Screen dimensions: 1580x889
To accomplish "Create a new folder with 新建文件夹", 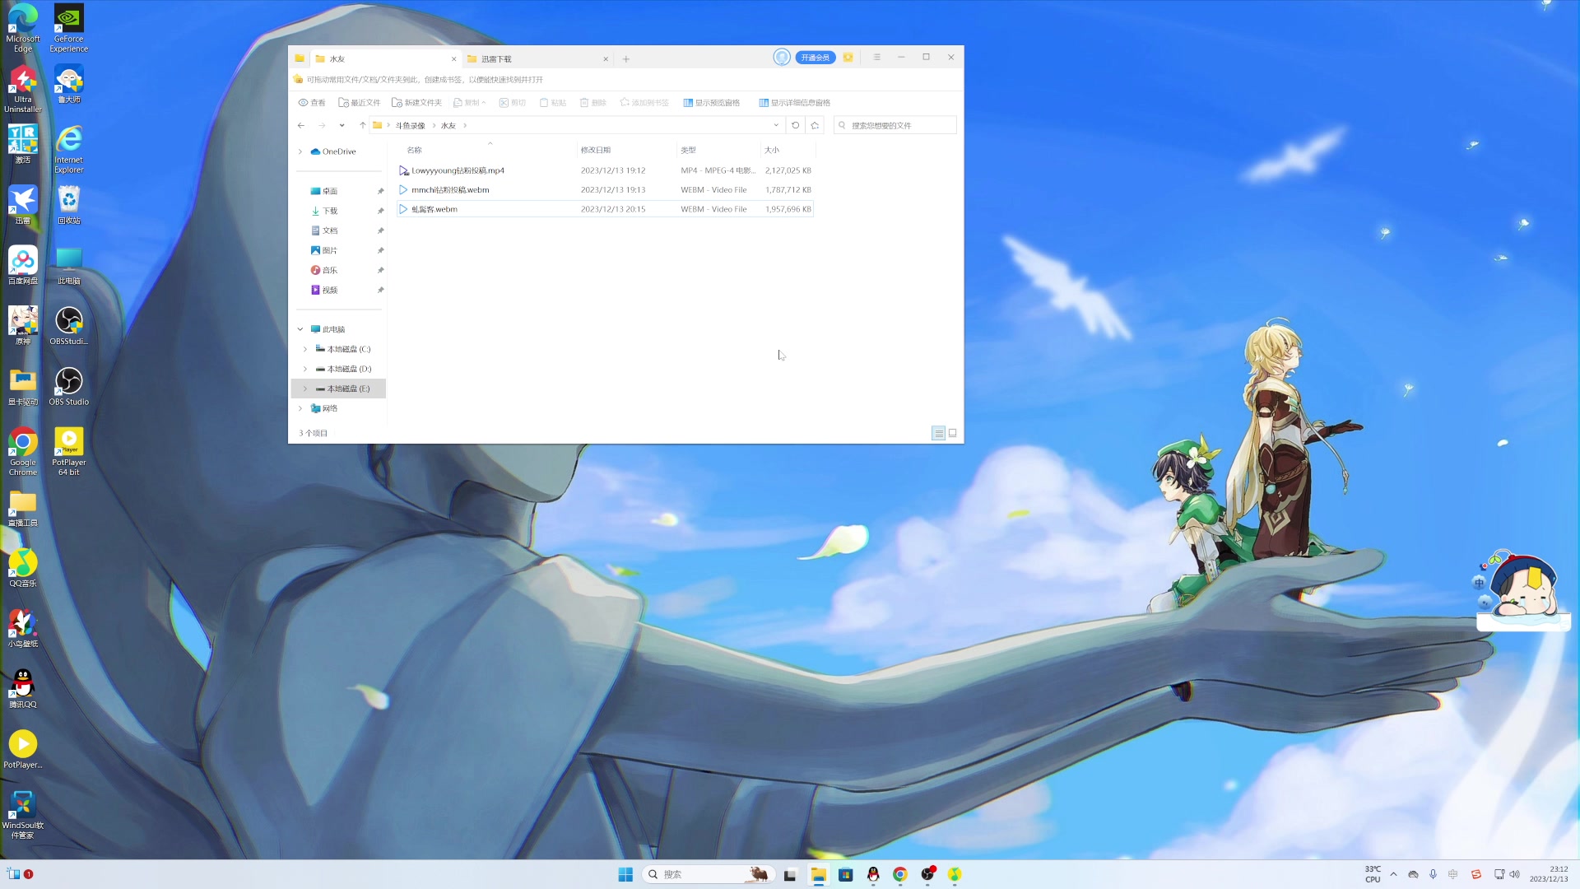I will [416, 103].
